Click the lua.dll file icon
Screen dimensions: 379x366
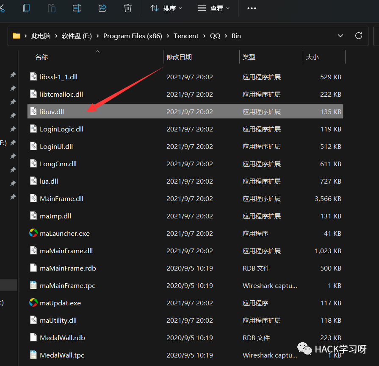pyautogui.click(x=33, y=181)
